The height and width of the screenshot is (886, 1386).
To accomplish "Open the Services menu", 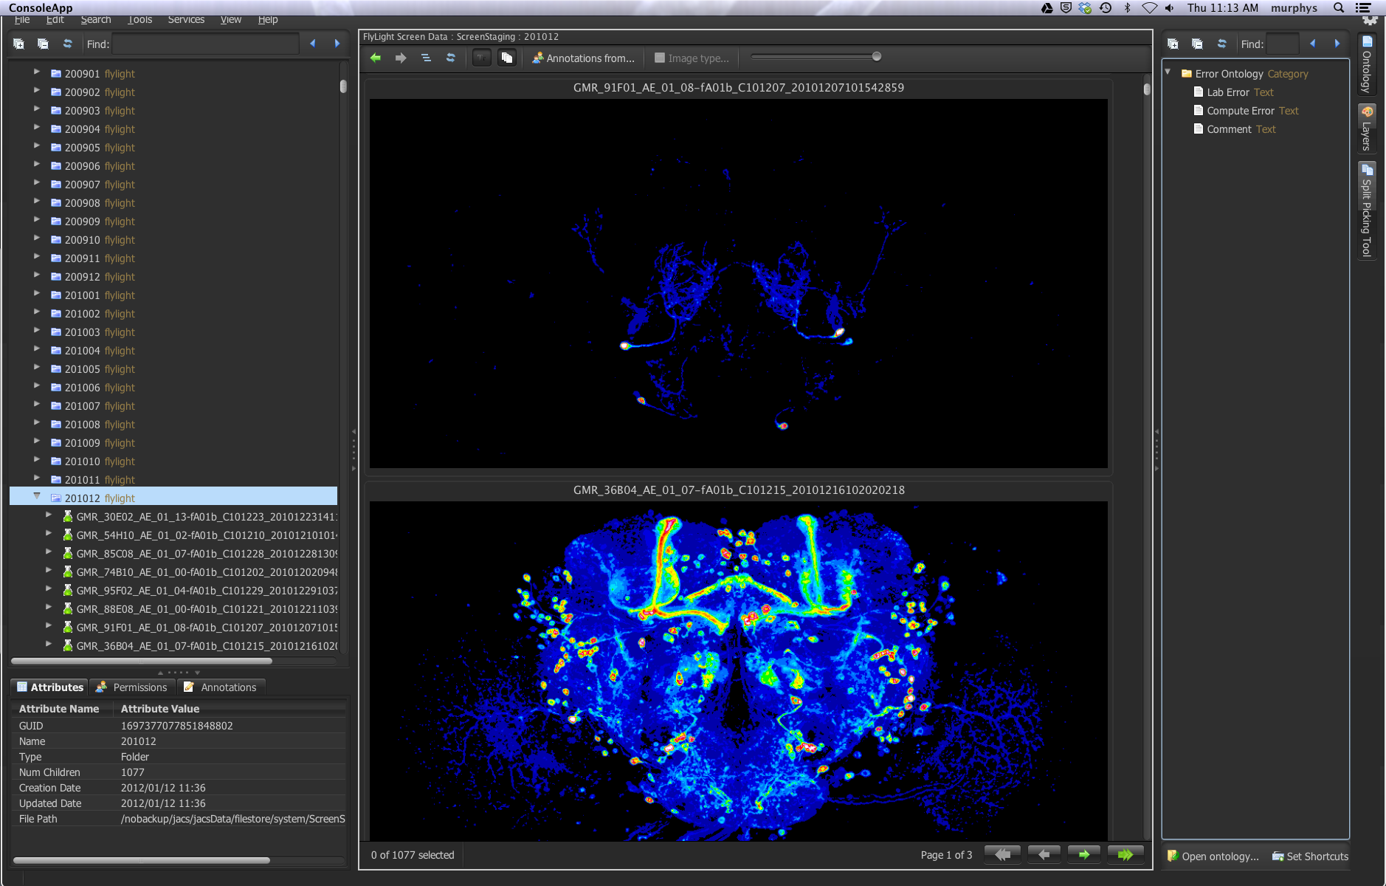I will [x=186, y=19].
